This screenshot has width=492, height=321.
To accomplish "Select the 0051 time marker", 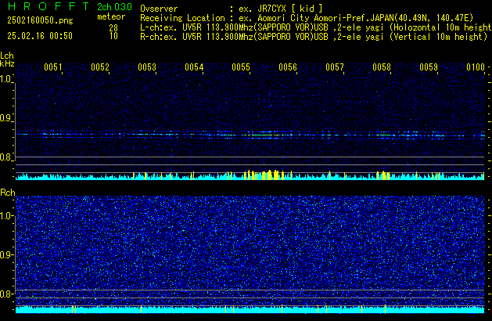I will tap(53, 67).
